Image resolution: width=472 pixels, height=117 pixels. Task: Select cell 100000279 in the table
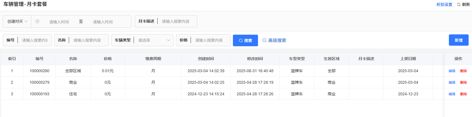39,82
